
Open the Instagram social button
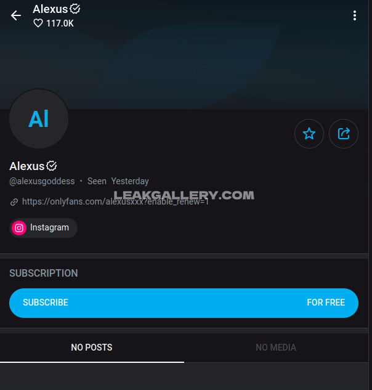click(44, 228)
